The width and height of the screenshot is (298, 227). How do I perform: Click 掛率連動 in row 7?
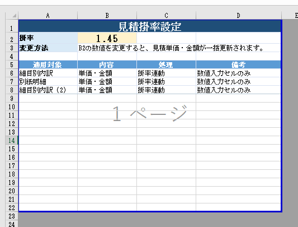coord(166,81)
